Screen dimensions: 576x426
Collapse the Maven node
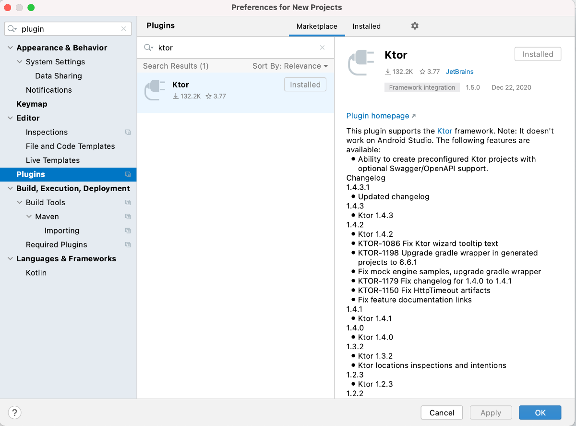coord(29,217)
